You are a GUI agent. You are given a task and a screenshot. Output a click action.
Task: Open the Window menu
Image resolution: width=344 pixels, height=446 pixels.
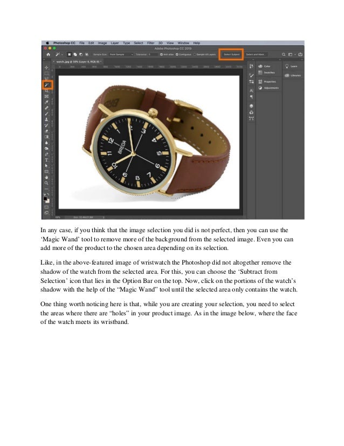(x=183, y=43)
